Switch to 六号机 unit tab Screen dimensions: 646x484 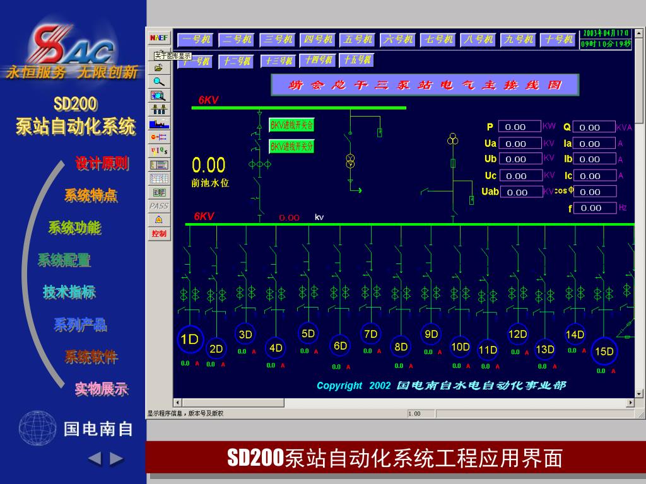[x=398, y=40]
